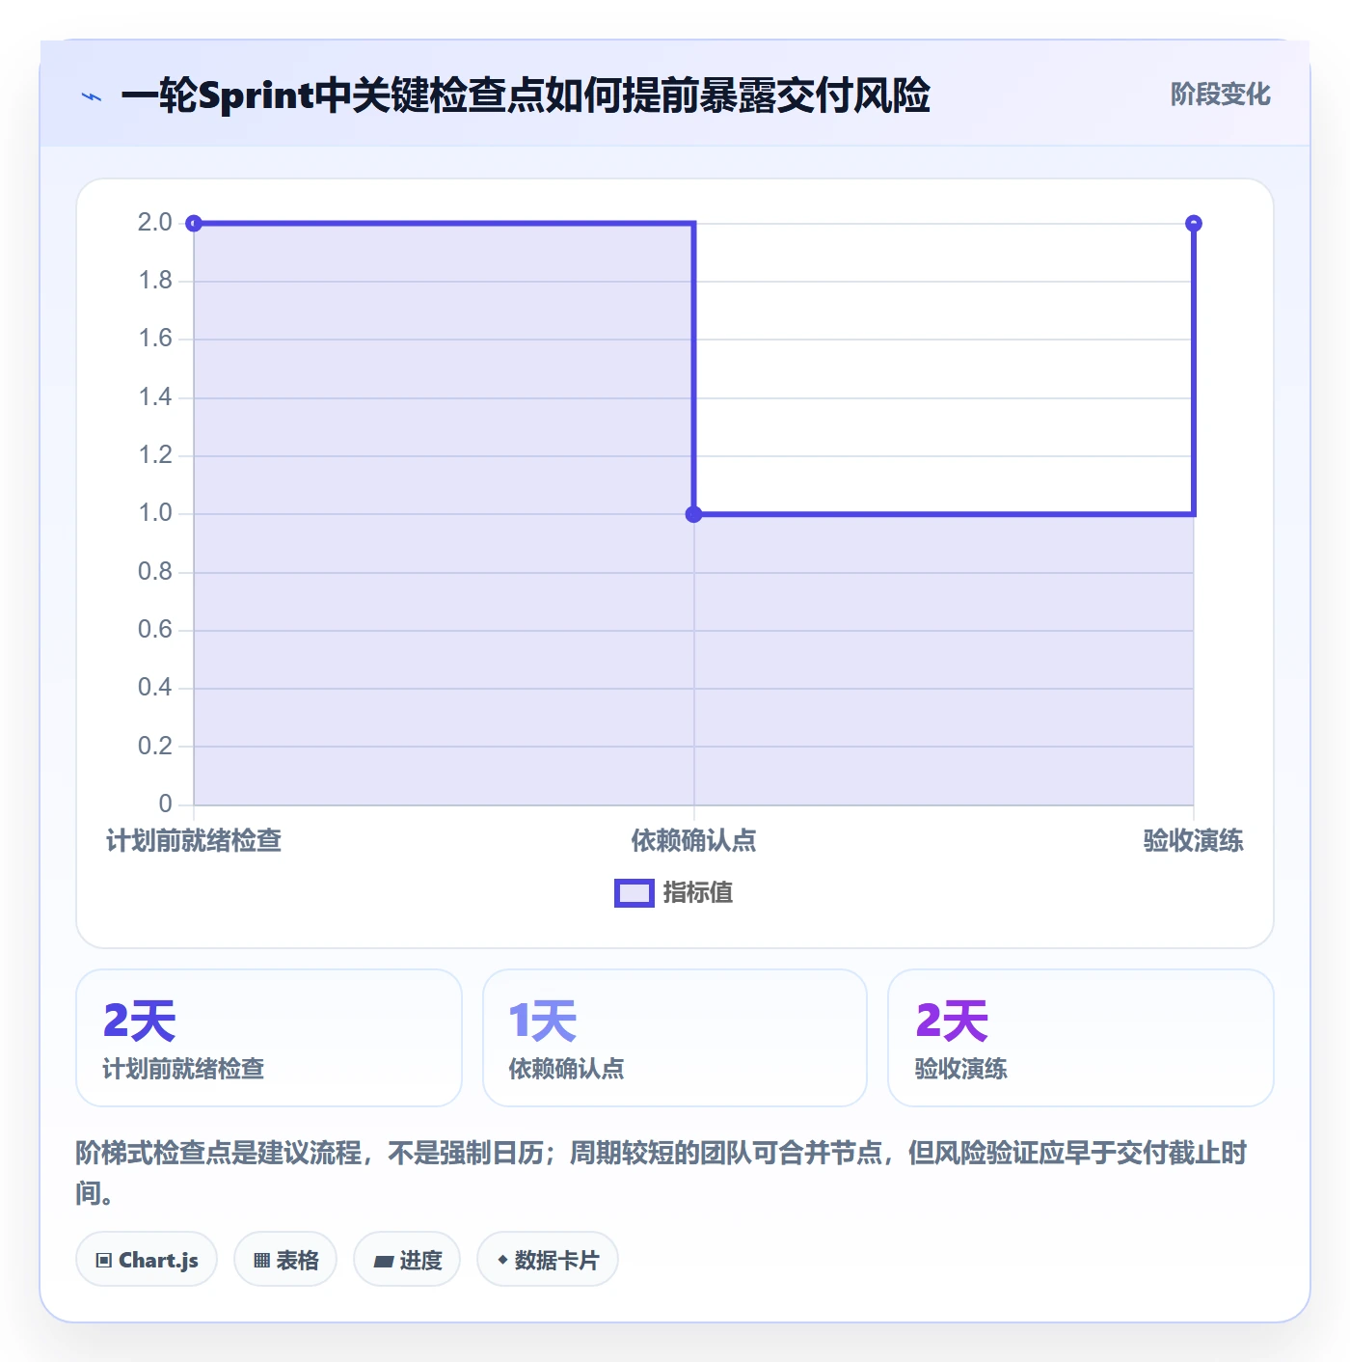Click the y-axis value 2.0
The image size is (1350, 1362).
155,223
